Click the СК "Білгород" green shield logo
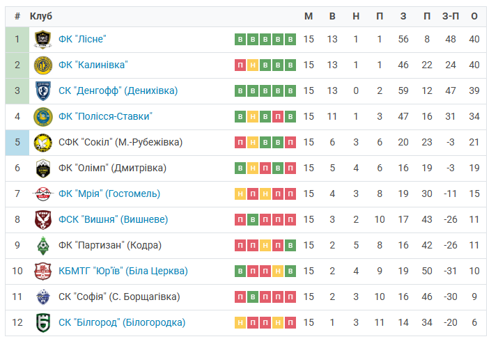491x339 pixels. pos(43,323)
